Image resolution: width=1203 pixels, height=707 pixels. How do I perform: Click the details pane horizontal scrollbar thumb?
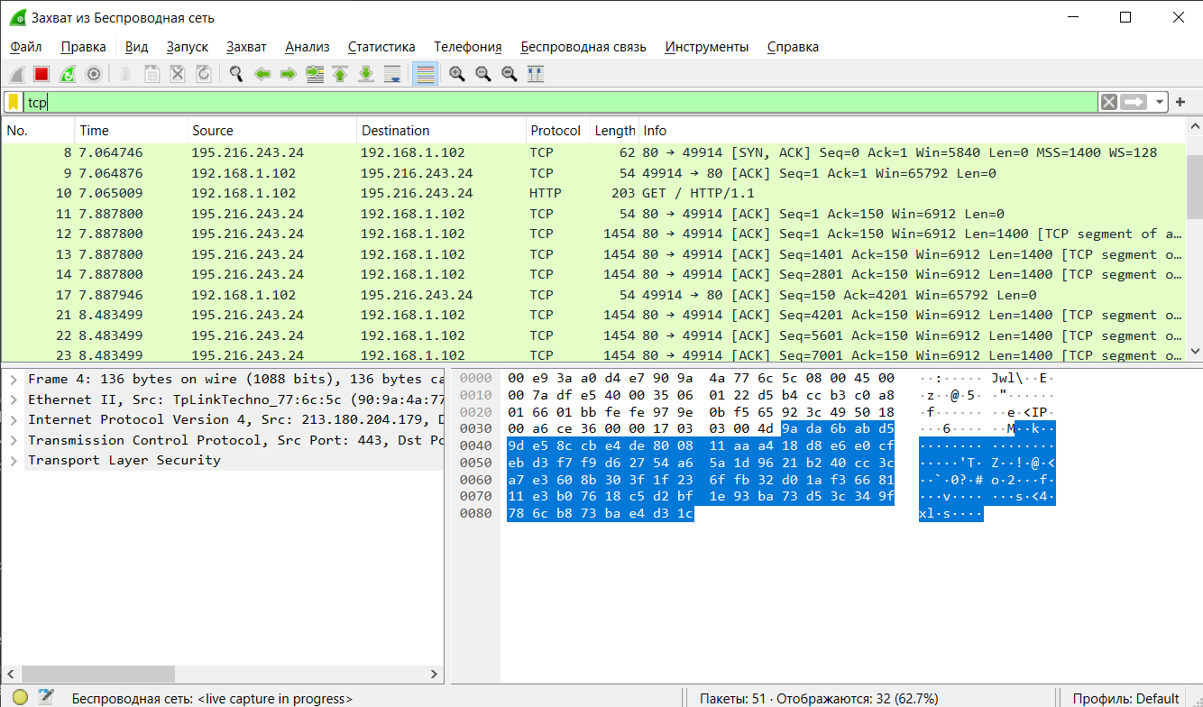click(98, 674)
